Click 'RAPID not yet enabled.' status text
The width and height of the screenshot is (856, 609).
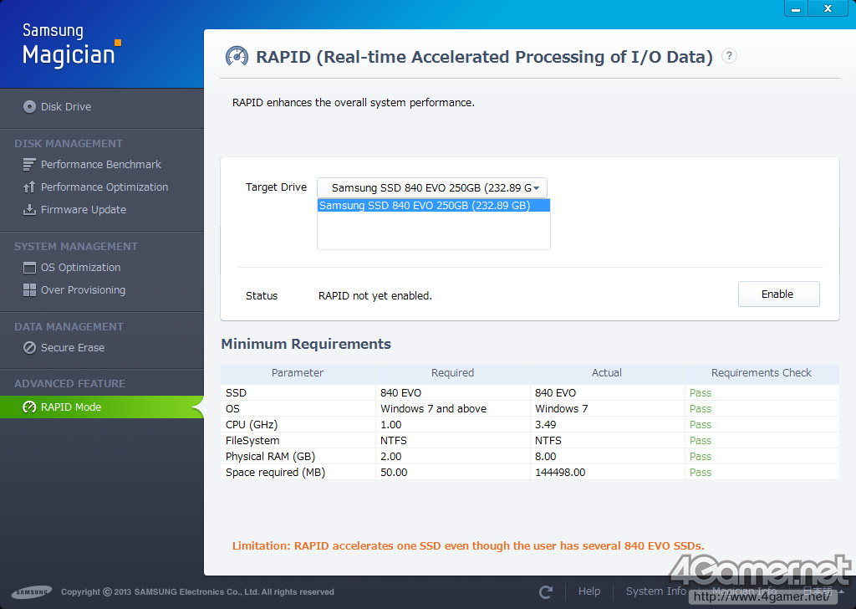[x=375, y=295]
